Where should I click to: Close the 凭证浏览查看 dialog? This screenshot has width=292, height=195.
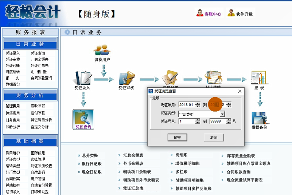[x=240, y=91]
